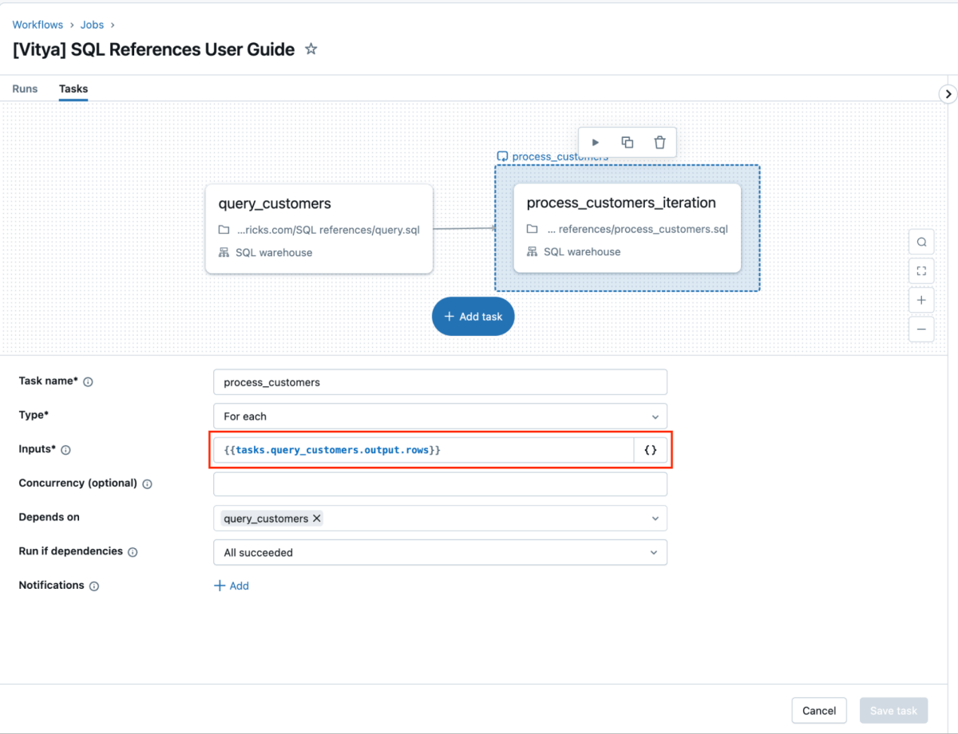Viewport: 958px width, 734px height.
Task: Duplicate the process_customers task
Action: click(627, 142)
